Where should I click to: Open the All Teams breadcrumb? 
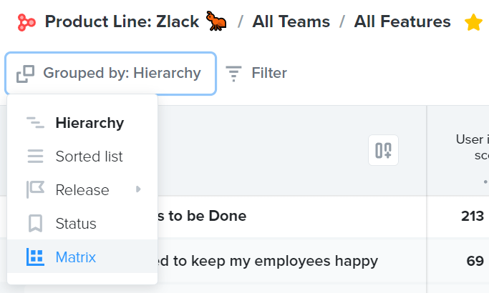coord(291,21)
